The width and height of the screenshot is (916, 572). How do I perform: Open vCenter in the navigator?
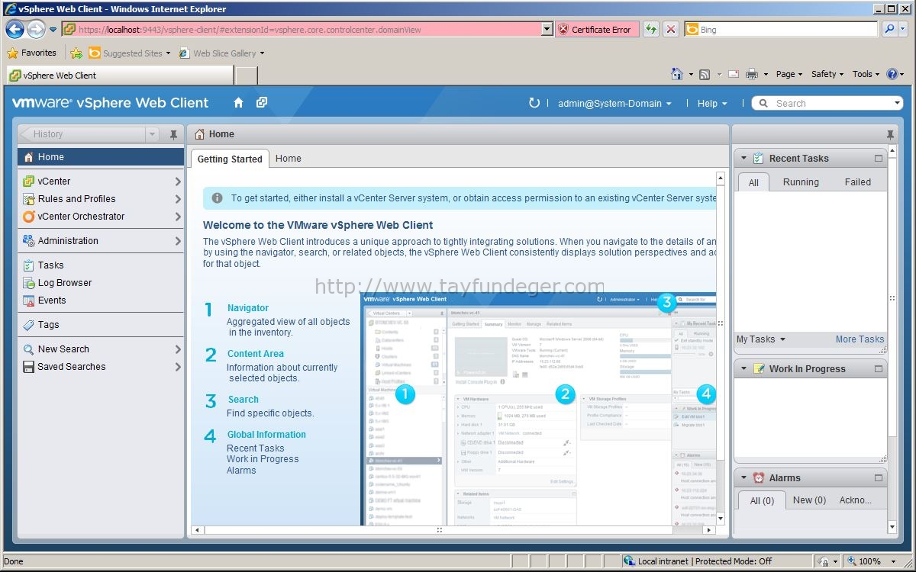click(x=101, y=182)
